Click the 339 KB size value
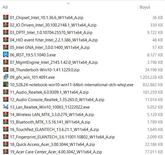165x155 pixels. 156,25
